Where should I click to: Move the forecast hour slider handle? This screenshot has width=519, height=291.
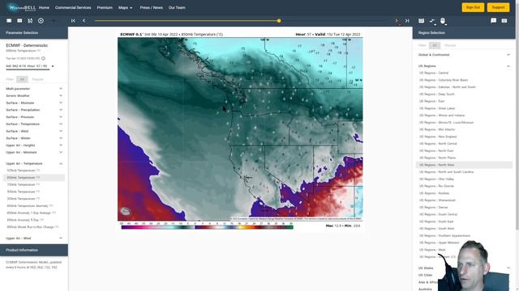(x=279, y=21)
